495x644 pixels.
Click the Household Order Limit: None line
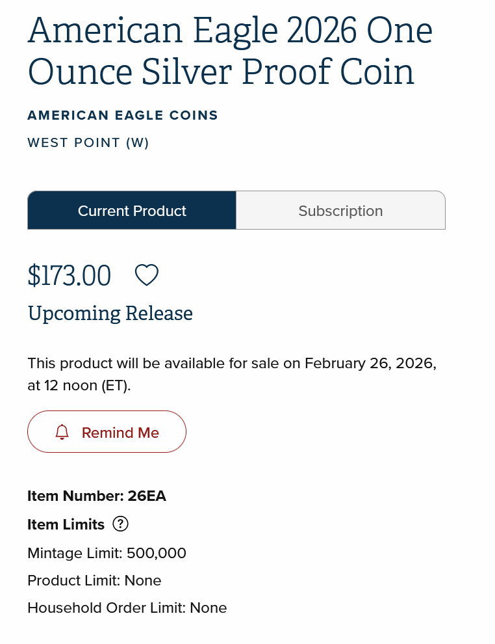[x=127, y=608]
